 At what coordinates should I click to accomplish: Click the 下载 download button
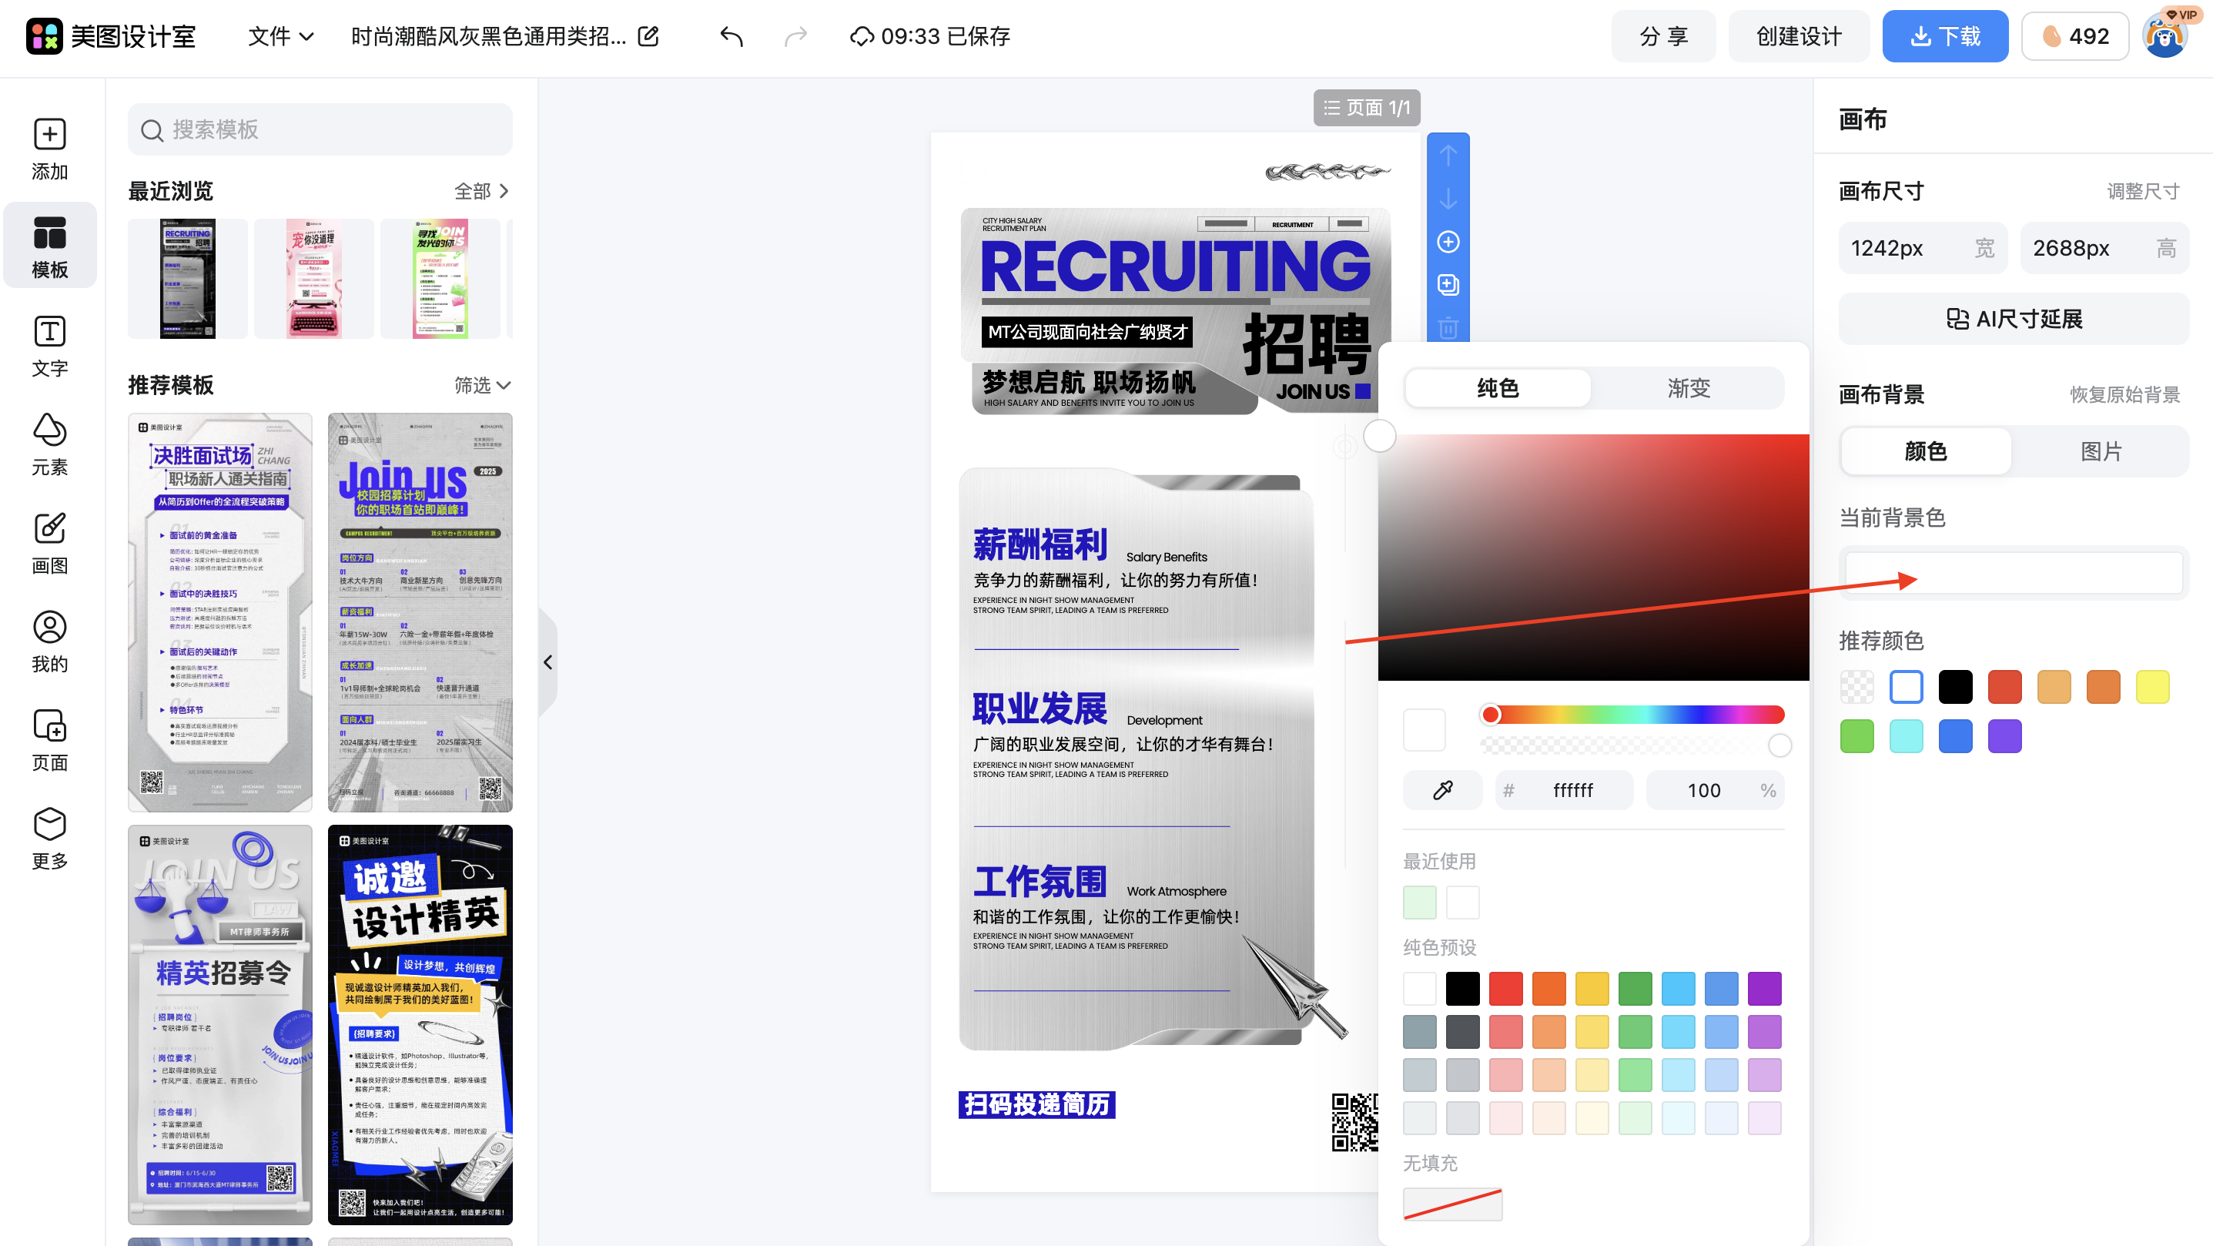[1945, 36]
